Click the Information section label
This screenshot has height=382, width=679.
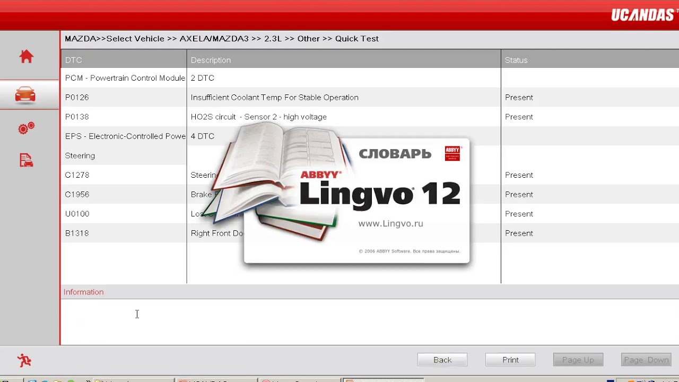(83, 292)
